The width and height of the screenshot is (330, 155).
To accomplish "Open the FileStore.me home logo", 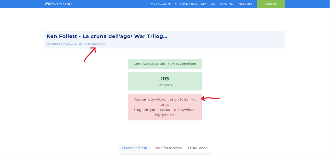I will (58, 4).
